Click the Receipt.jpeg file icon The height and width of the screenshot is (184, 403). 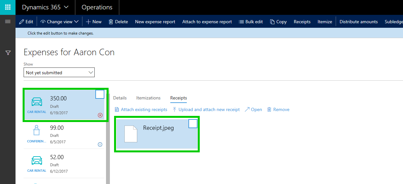click(131, 134)
